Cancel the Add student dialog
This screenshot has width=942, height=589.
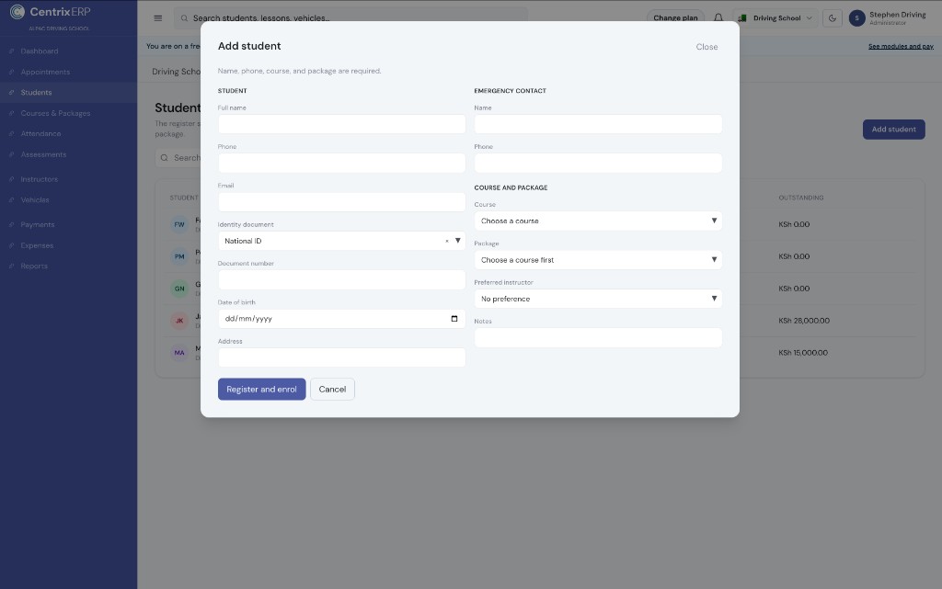click(x=332, y=390)
